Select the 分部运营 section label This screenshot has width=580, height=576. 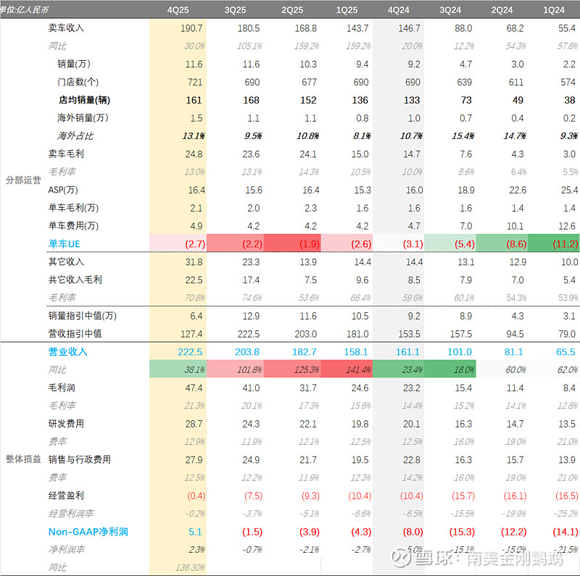coord(23,180)
